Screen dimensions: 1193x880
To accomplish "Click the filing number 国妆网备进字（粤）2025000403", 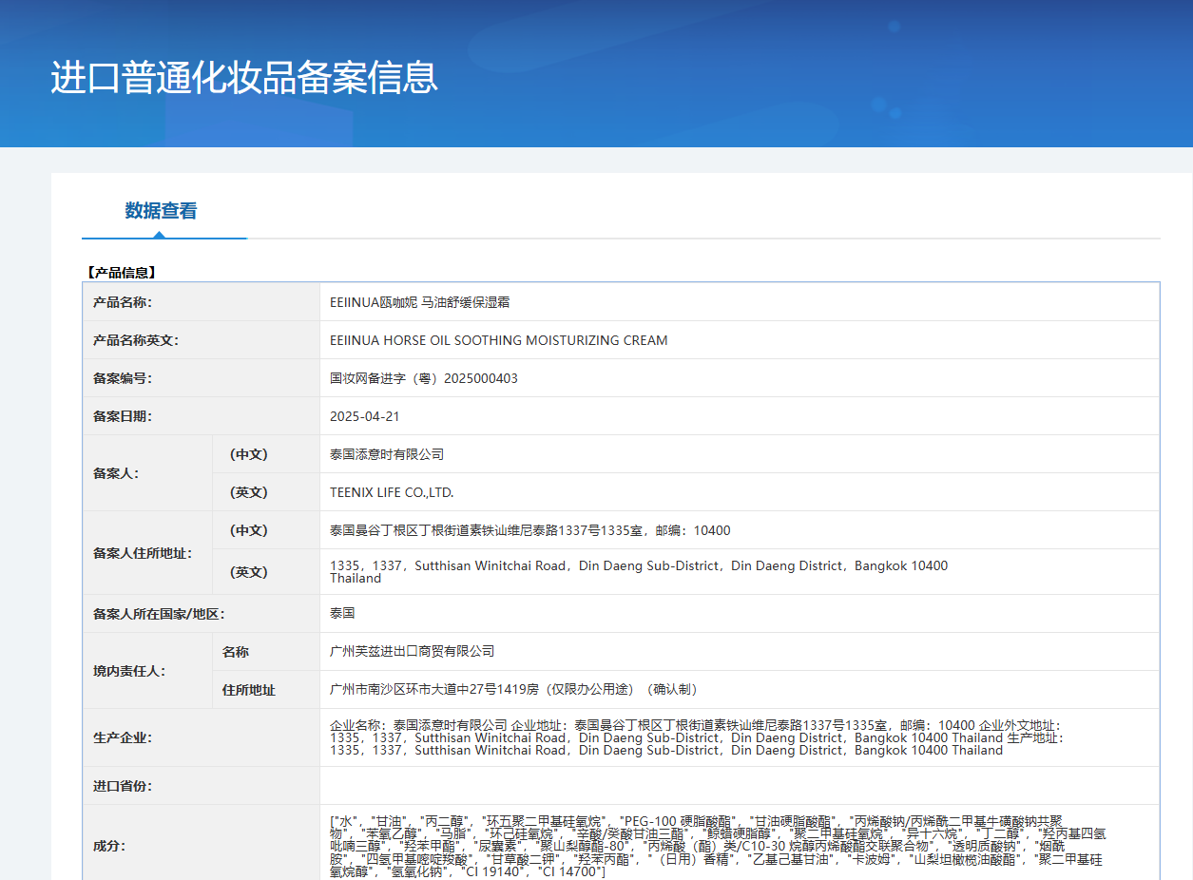I will coord(423,378).
